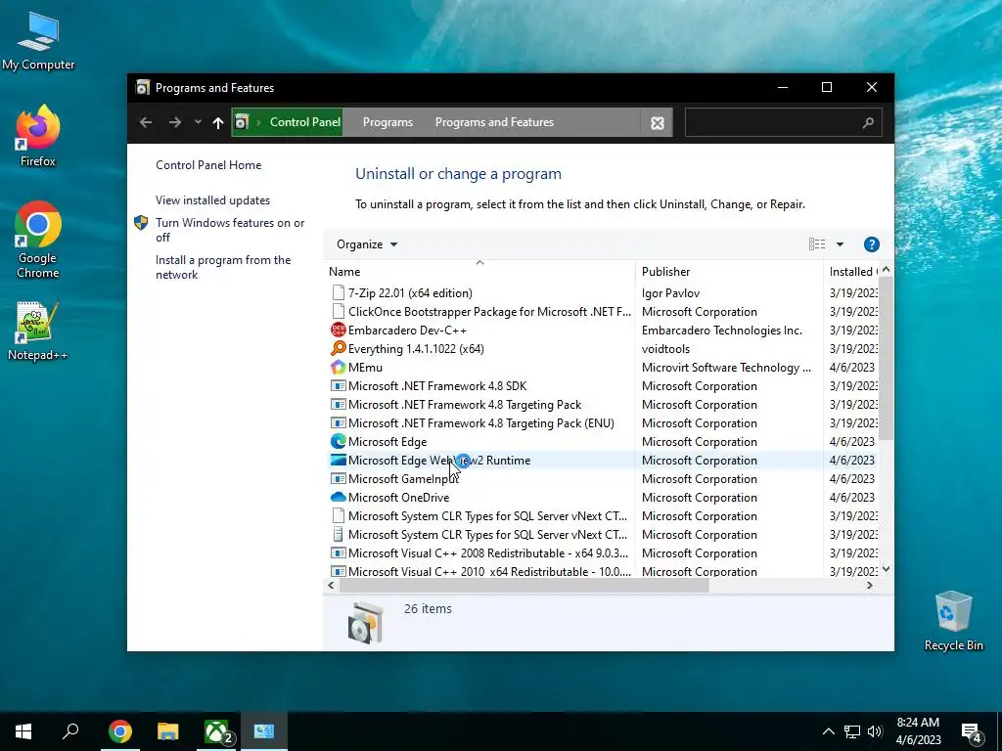The width and height of the screenshot is (1002, 751).
Task: Click Programs and Features breadcrumb segment
Action: (x=494, y=122)
